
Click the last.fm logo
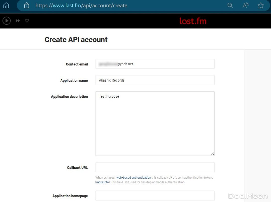(x=193, y=21)
